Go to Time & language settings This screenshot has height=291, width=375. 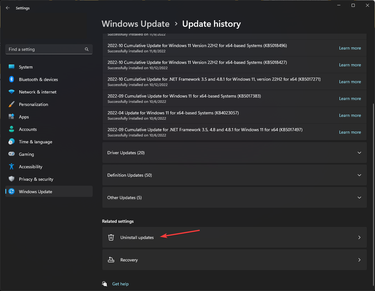[36, 142]
